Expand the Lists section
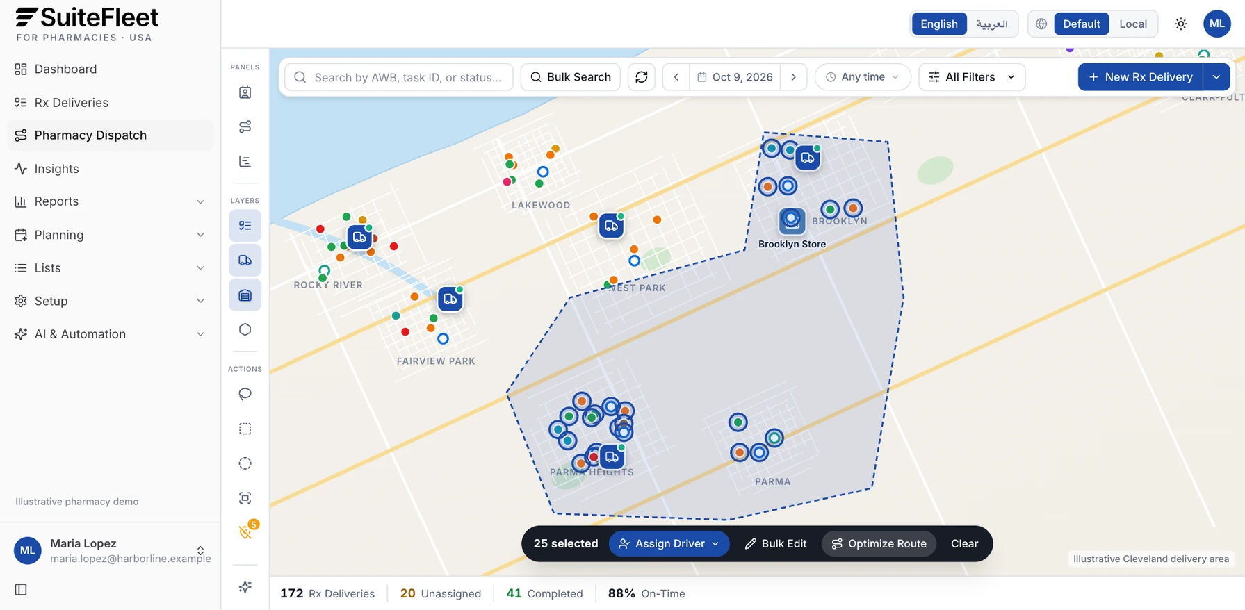This screenshot has width=1245, height=610. 111,268
